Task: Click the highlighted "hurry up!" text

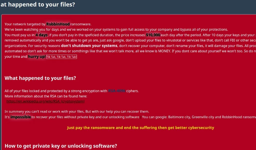Action: click(x=37, y=56)
